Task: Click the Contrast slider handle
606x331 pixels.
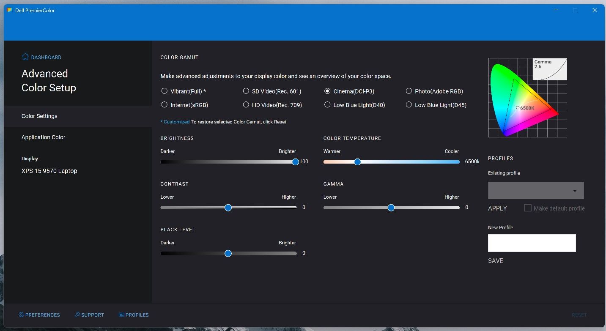Action: click(x=228, y=208)
